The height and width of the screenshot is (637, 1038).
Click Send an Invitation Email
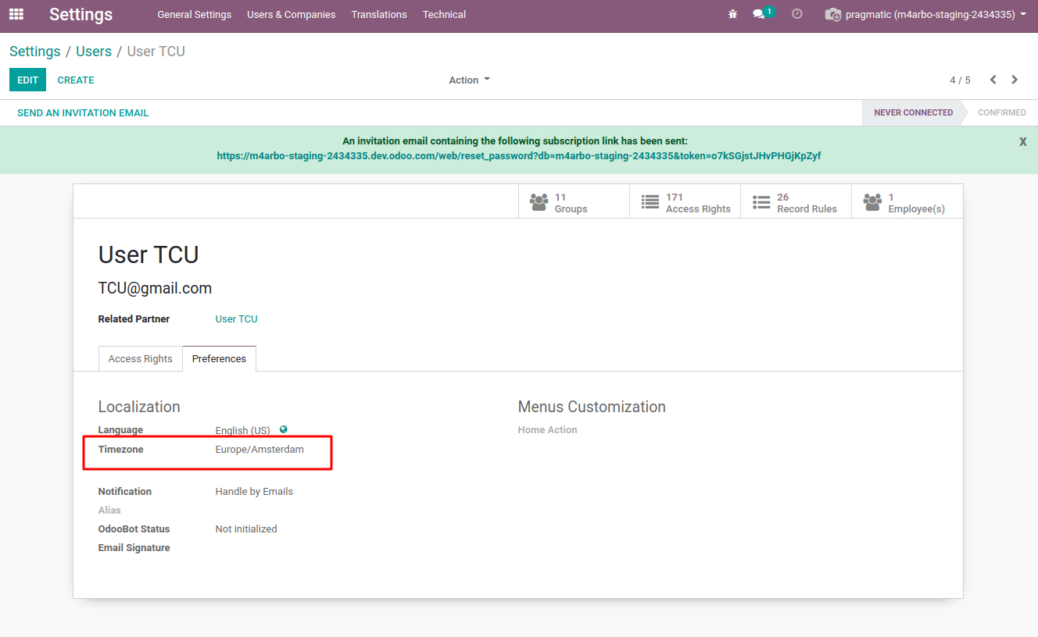(83, 113)
